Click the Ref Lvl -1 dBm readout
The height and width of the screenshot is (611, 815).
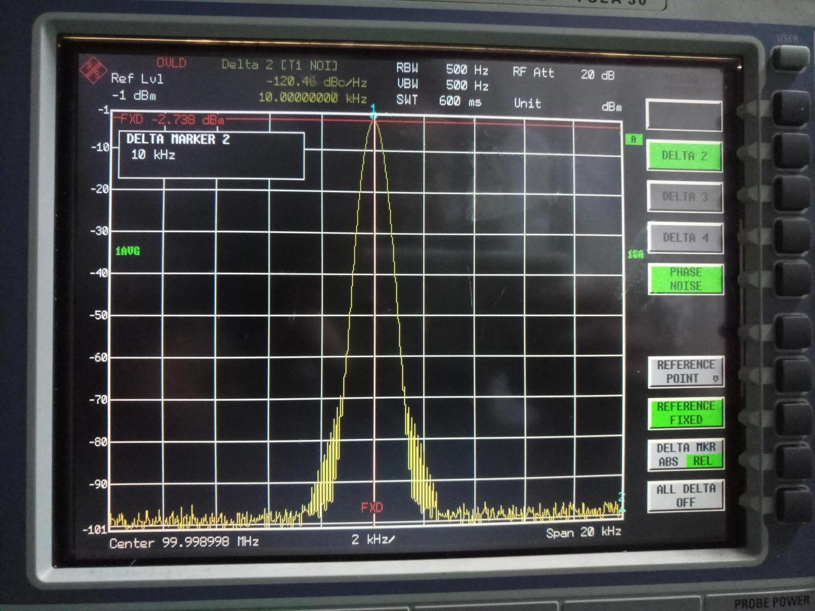click(137, 87)
